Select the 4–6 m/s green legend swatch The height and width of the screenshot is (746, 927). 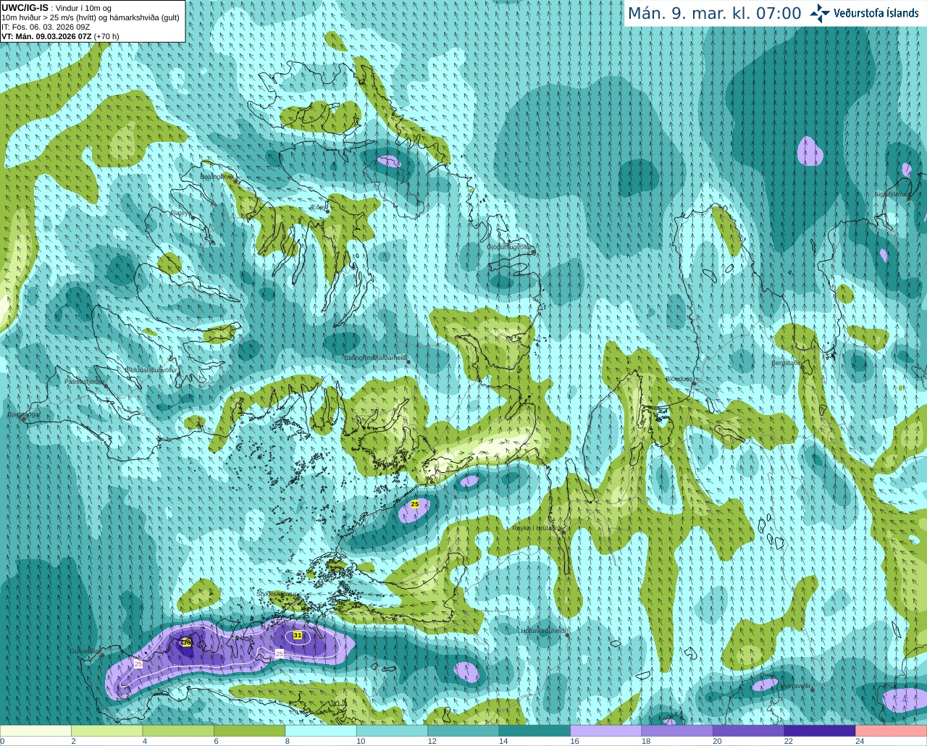(x=178, y=731)
